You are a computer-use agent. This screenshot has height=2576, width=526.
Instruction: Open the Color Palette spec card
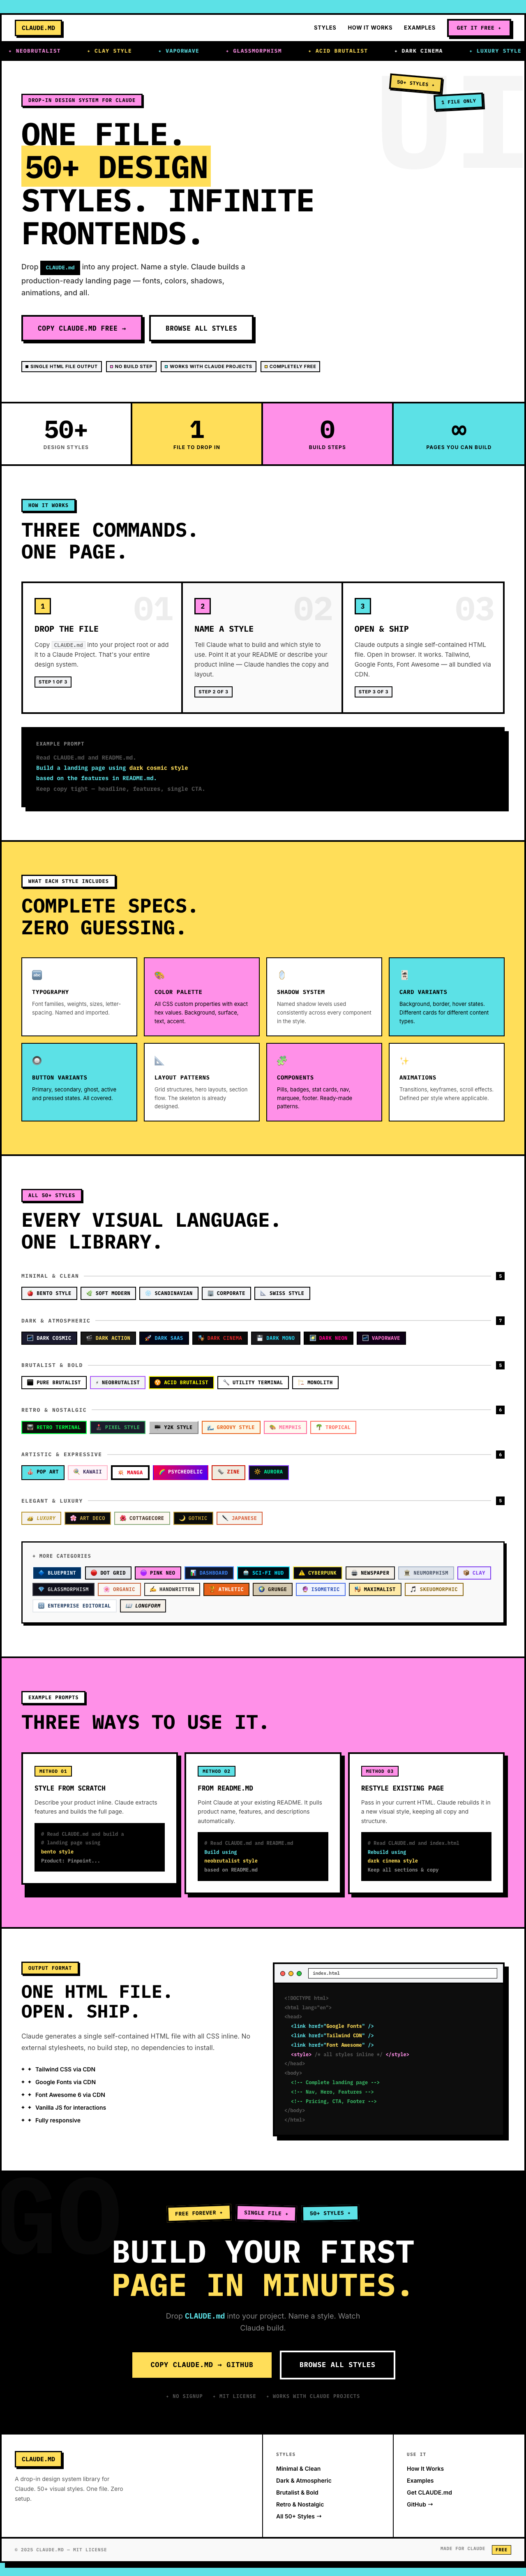(x=201, y=997)
